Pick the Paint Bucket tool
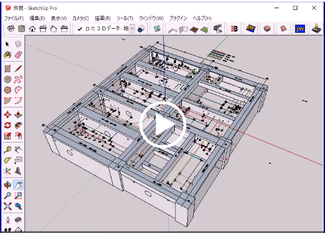325x233 pixels. click(8, 55)
